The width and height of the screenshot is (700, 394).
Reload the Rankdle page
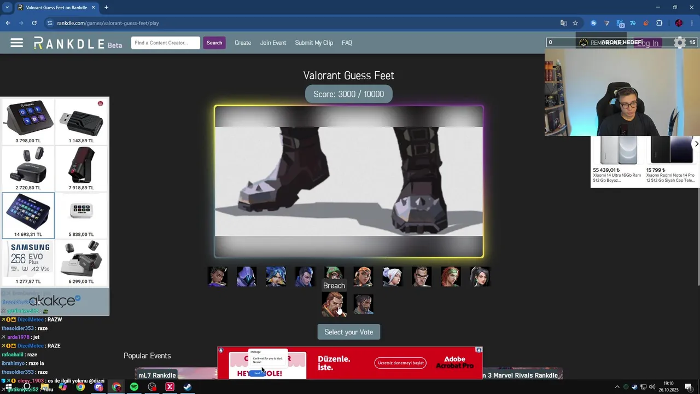point(34,23)
